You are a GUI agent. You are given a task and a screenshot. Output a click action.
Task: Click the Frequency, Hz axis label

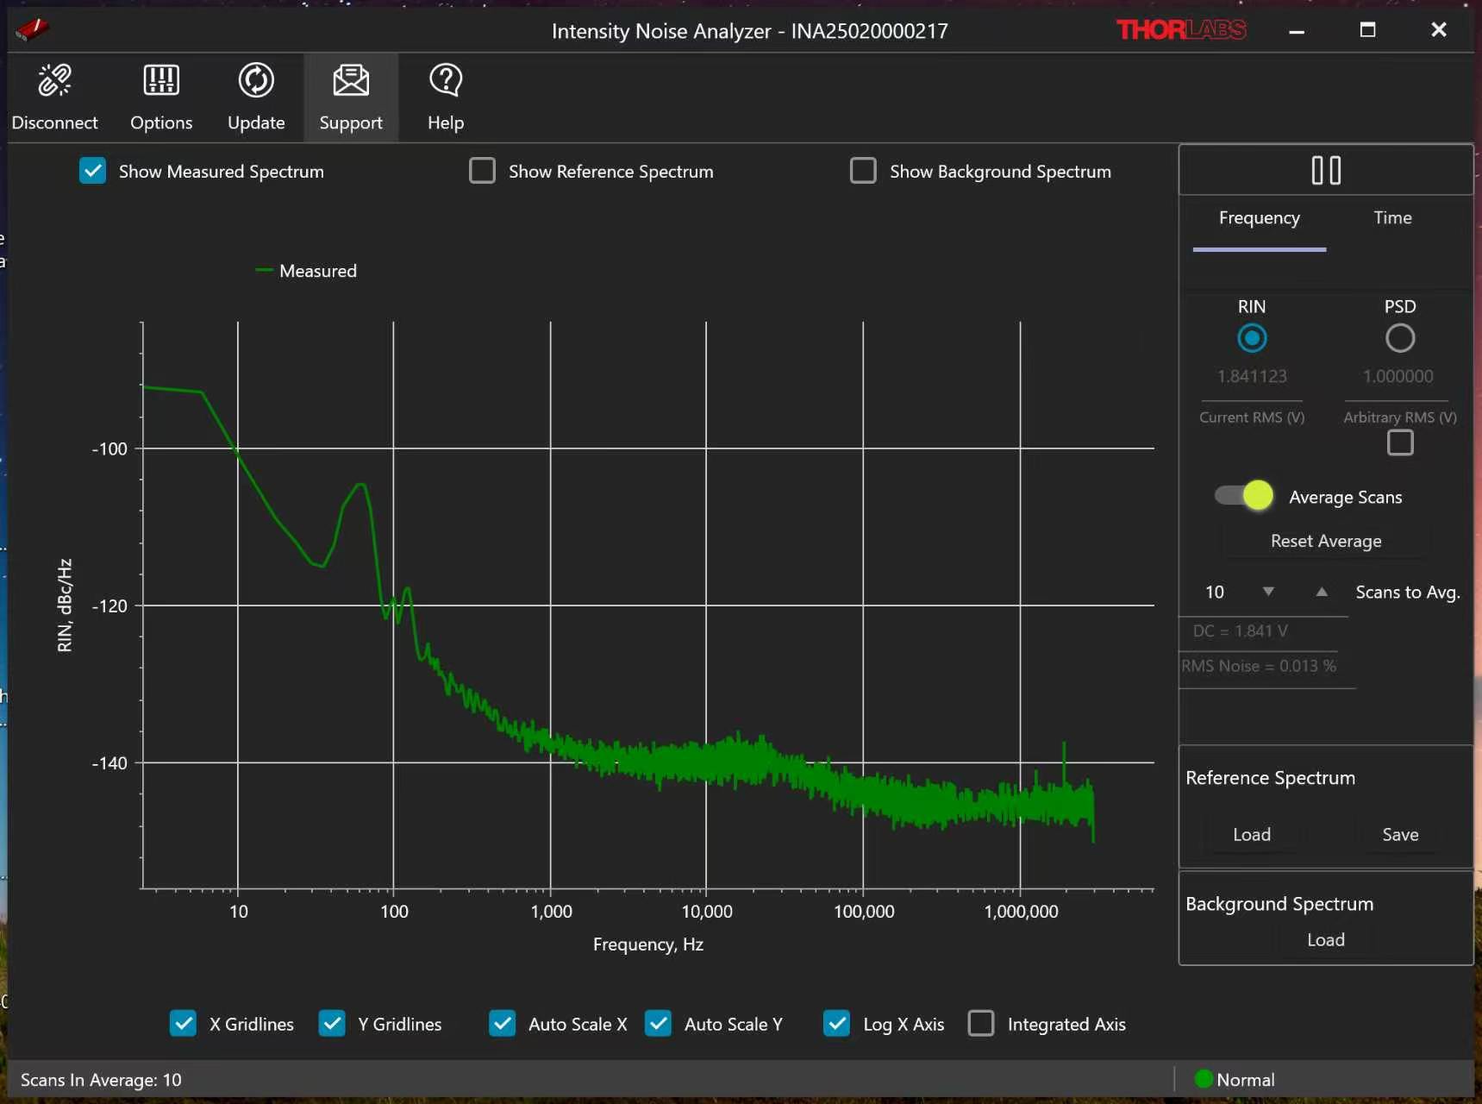648,944
